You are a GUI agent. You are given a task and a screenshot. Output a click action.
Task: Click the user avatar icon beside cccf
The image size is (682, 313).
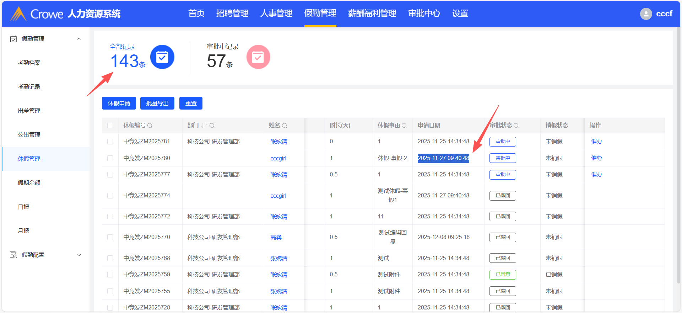(646, 14)
